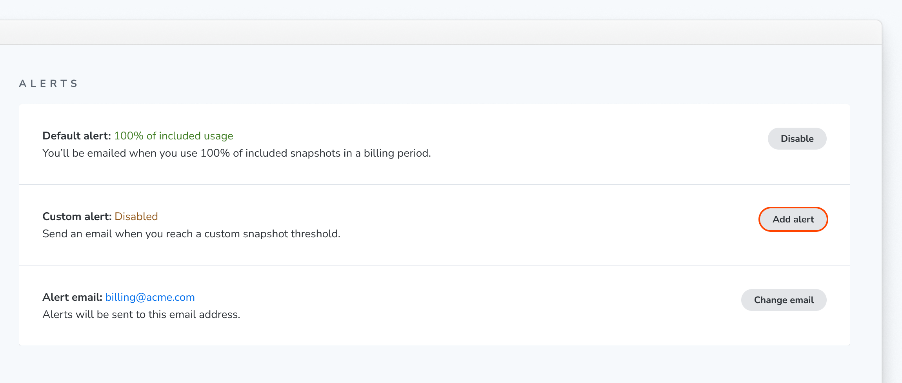Image resolution: width=902 pixels, height=383 pixels.
Task: Open the Change email button
Action: pos(784,300)
